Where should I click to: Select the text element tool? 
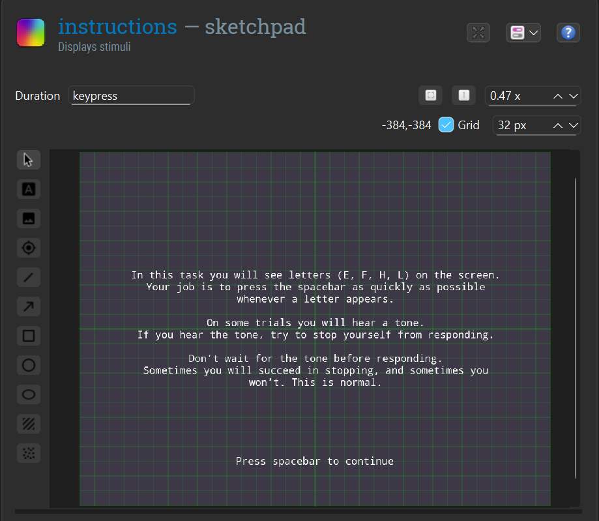29,189
